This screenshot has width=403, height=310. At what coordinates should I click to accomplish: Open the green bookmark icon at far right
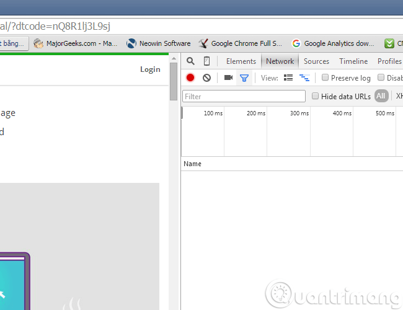389,43
